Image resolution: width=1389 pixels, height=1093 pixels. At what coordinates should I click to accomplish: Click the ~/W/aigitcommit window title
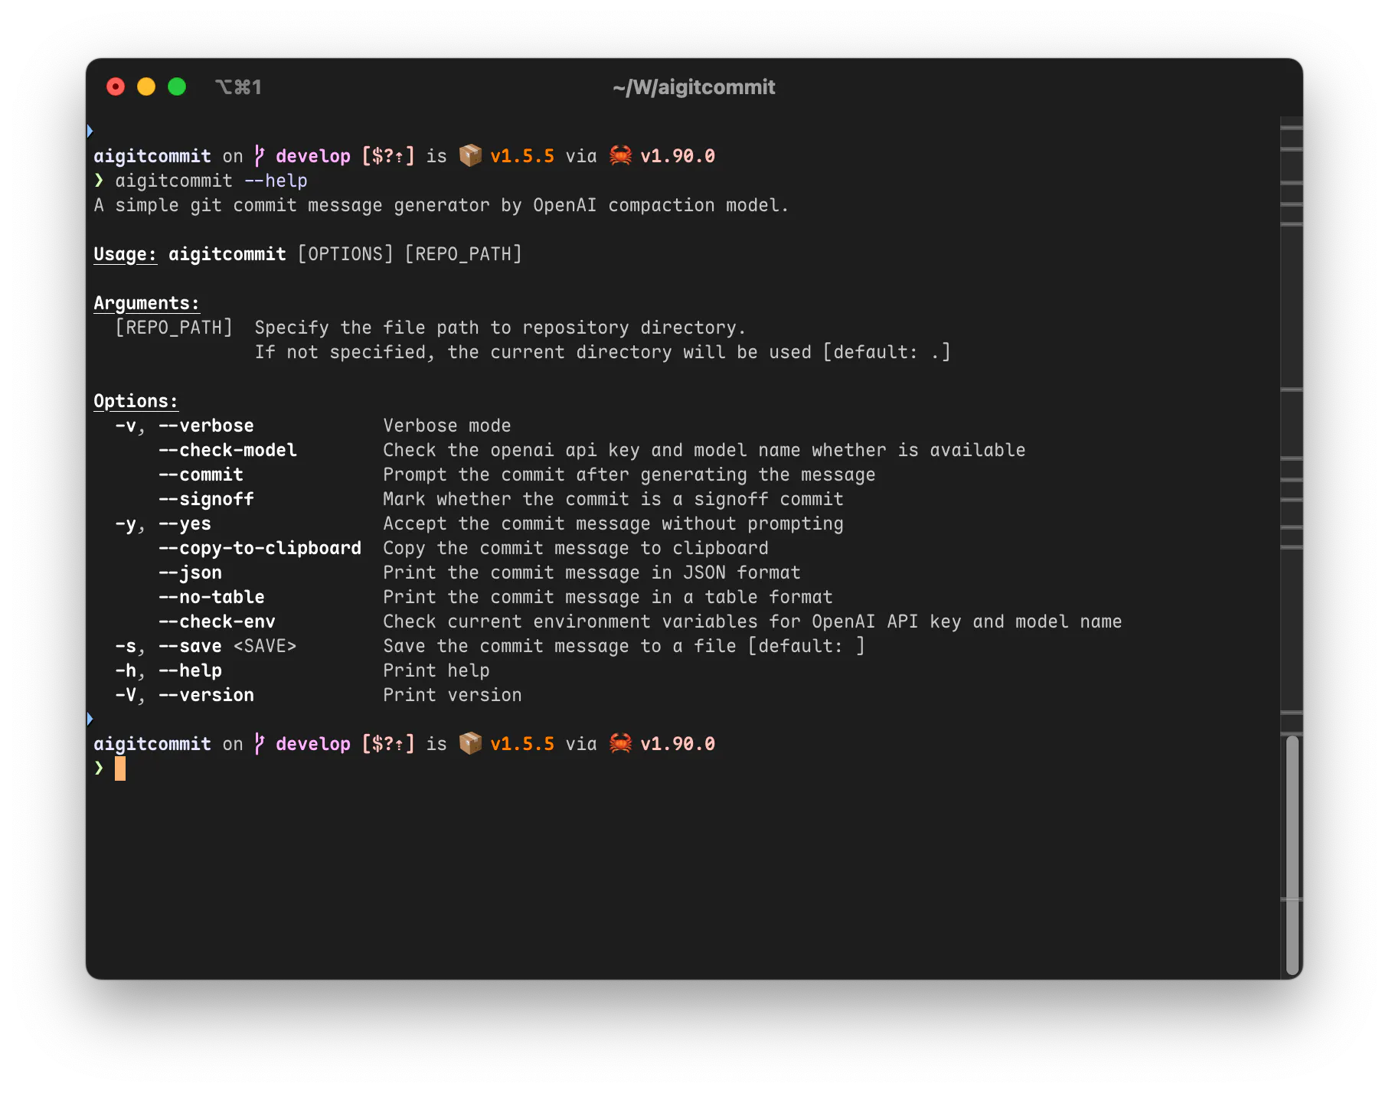coord(694,87)
